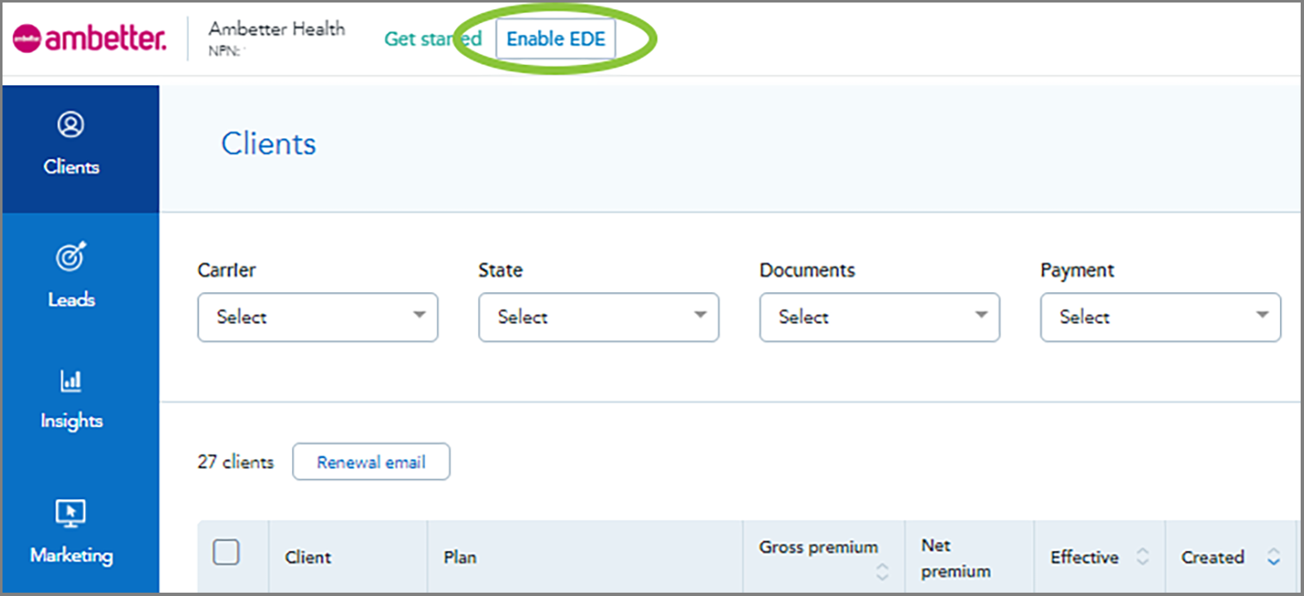Click the Leads target icon
Screen dimensions: 1304x596
tap(70, 257)
